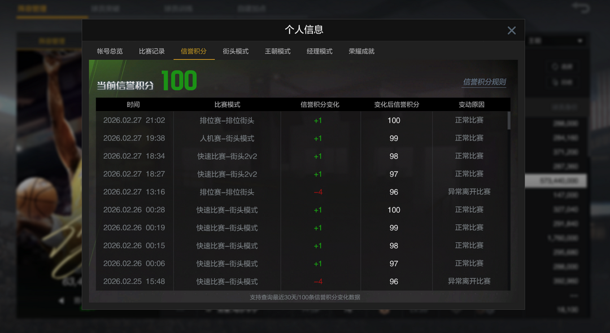Image resolution: width=610 pixels, height=333 pixels.
Task: Open the 比赛记录 tab
Action: pyautogui.click(x=152, y=51)
